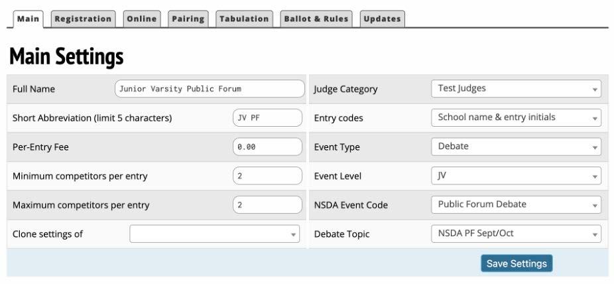
Task: Open the NSDA Event Code dropdown
Action: [x=516, y=205]
